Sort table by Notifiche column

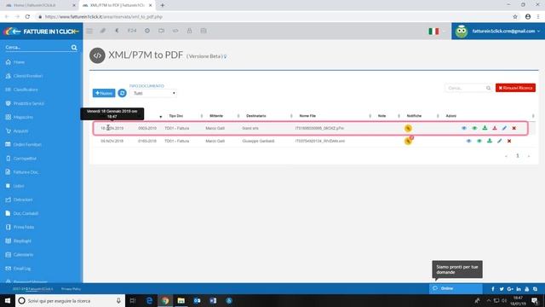click(x=414, y=116)
